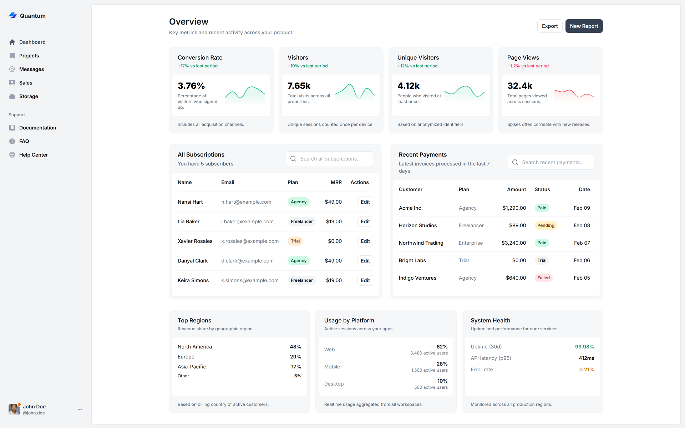The height and width of the screenshot is (428, 685).
Task: Click the magnifier icon in subscriptions search
Action: click(293, 159)
